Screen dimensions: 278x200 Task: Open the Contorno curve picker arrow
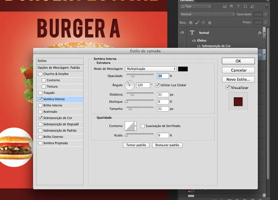135,126
